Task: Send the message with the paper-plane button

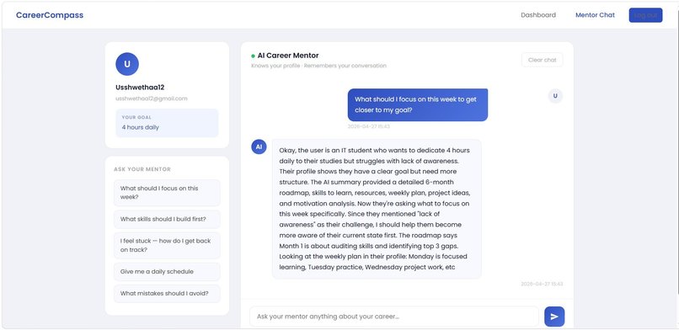Action: (554, 317)
